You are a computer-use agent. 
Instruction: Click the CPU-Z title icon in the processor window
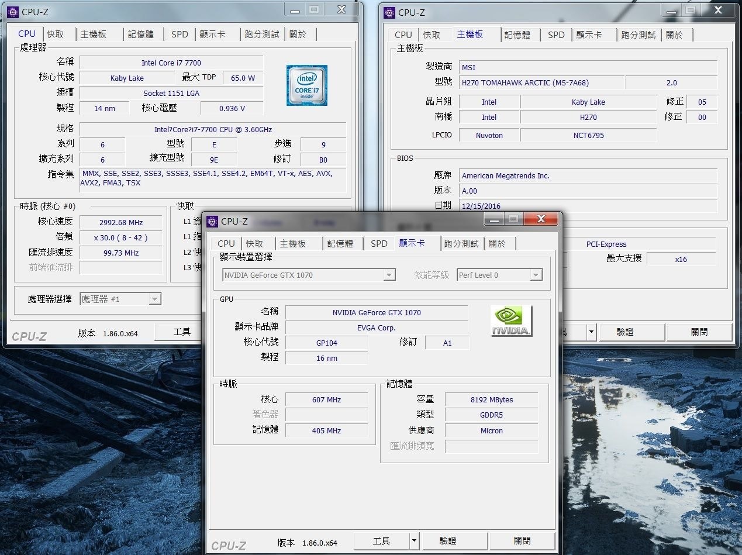[13, 12]
